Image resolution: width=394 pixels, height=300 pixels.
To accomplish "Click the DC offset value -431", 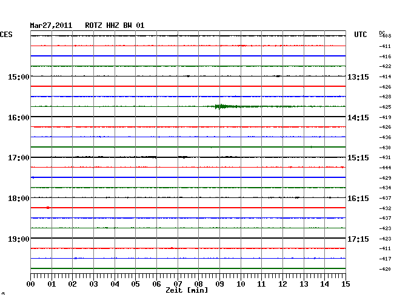I will [x=385, y=157].
